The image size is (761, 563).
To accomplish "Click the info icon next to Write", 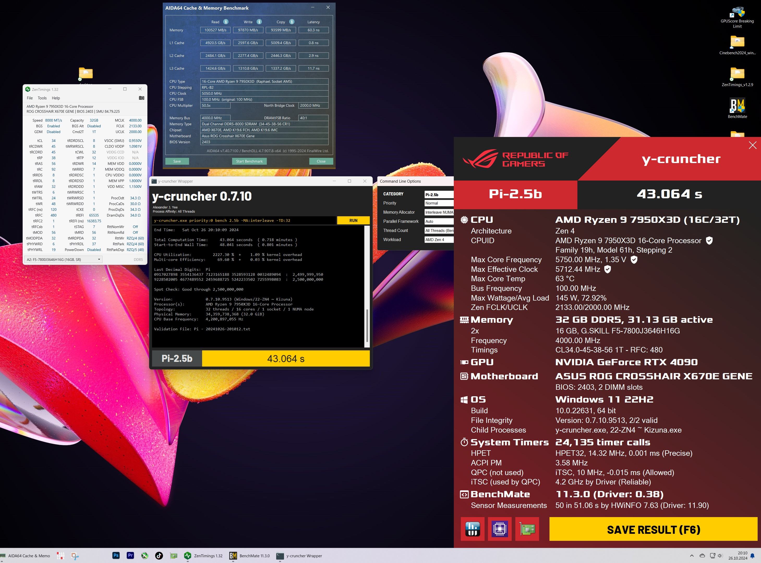I will pos(259,22).
